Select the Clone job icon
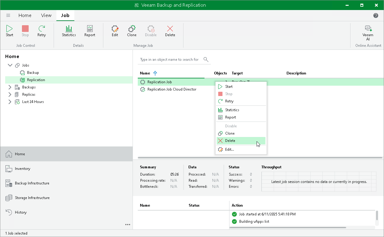 click(132, 30)
